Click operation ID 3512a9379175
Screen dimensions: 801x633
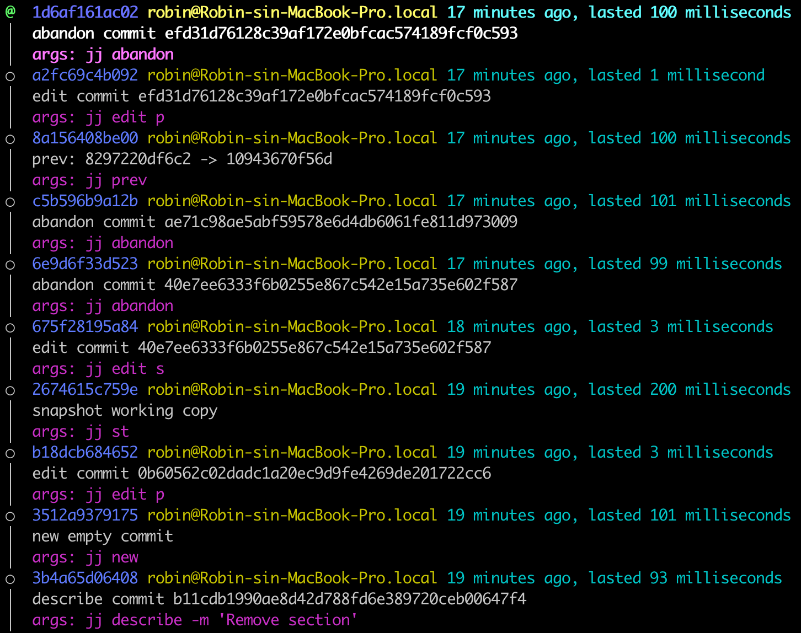pos(85,515)
